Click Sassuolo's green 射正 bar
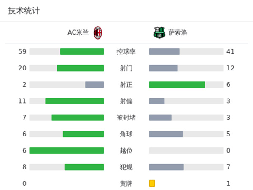Screen dimensions: 253x190 [177, 84]
